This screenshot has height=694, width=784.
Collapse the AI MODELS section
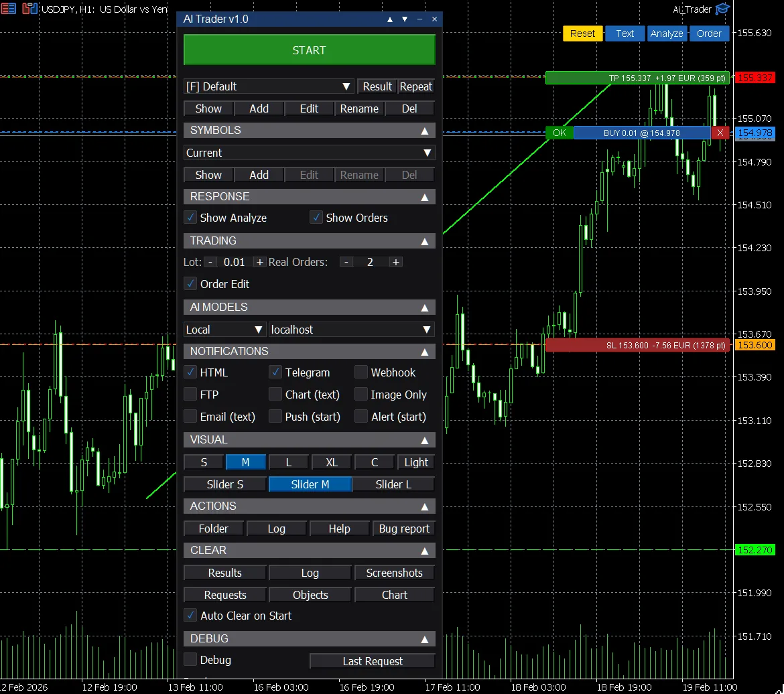click(425, 307)
